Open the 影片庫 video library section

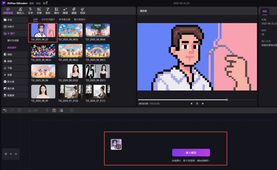[x=15, y=82]
